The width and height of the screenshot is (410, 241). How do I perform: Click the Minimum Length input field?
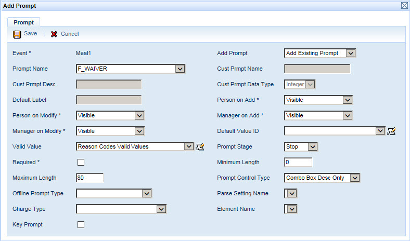pos(298,162)
